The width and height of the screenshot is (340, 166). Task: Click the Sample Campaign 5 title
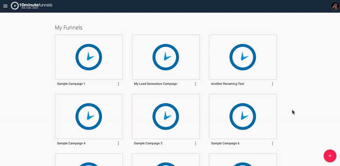pyautogui.click(x=148, y=143)
